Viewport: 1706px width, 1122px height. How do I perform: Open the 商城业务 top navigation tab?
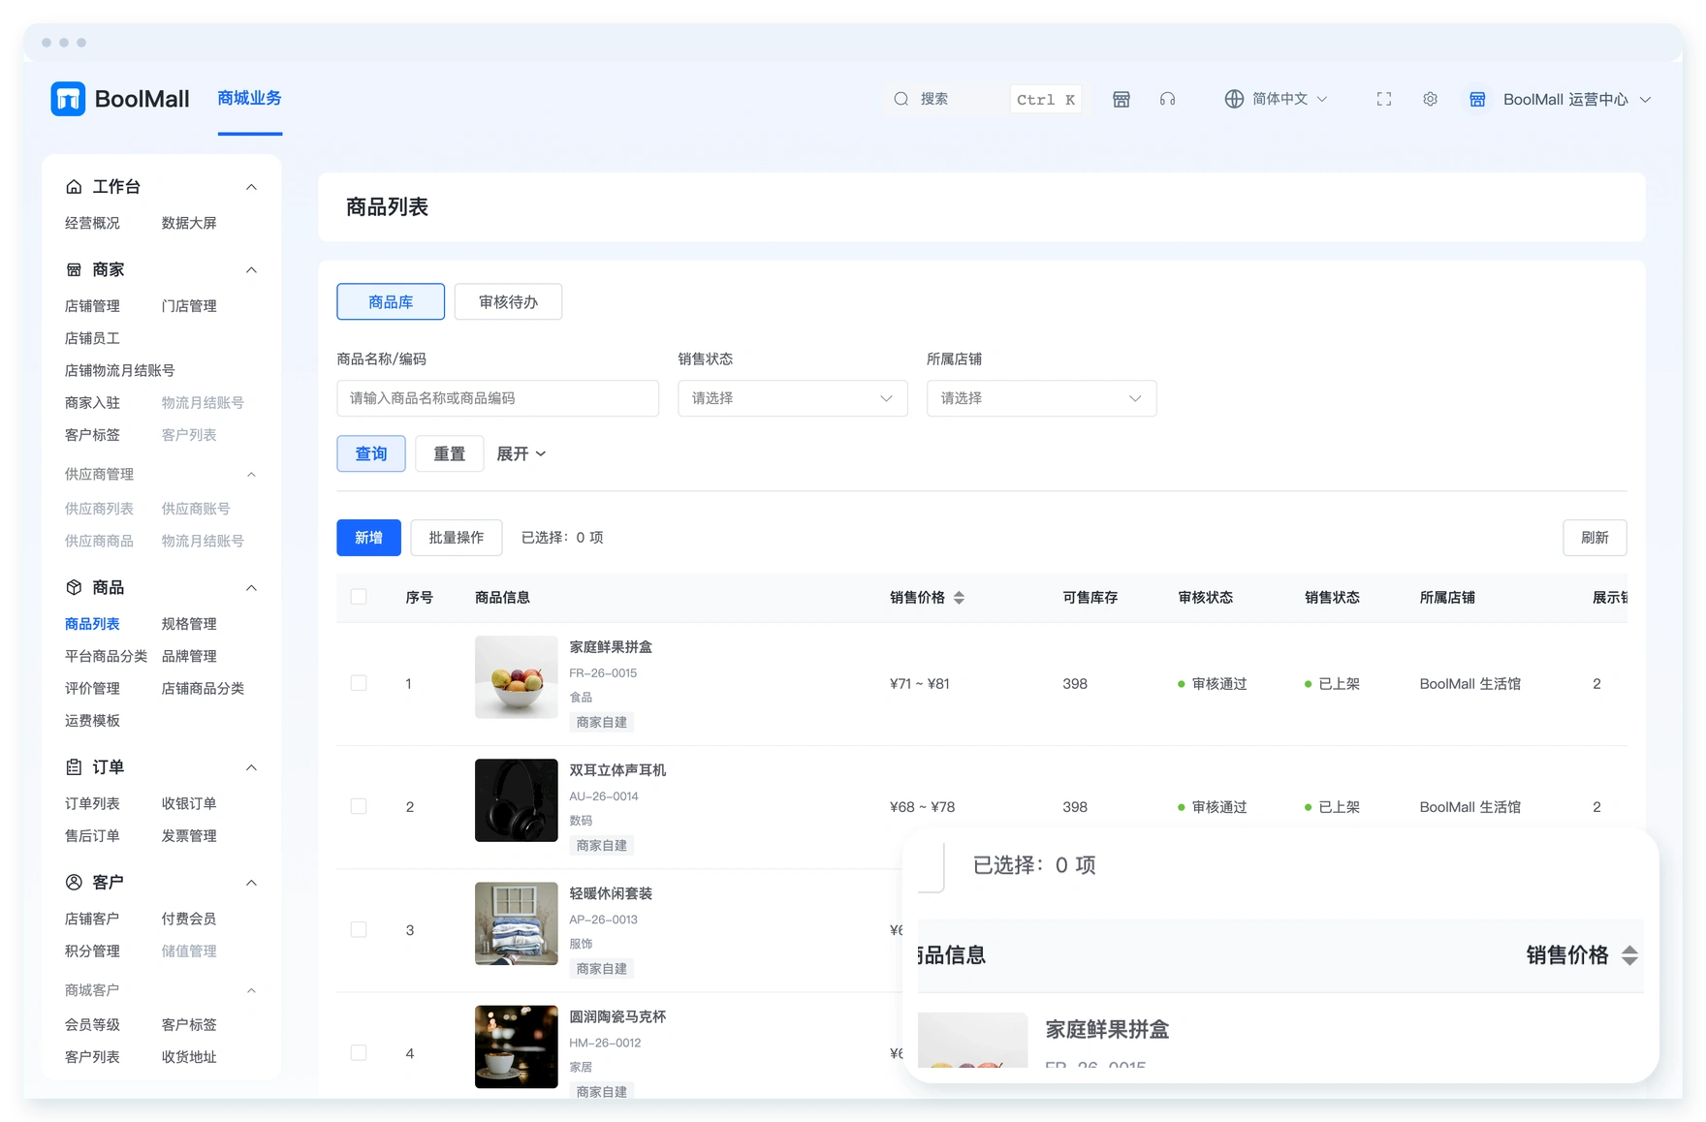(250, 98)
